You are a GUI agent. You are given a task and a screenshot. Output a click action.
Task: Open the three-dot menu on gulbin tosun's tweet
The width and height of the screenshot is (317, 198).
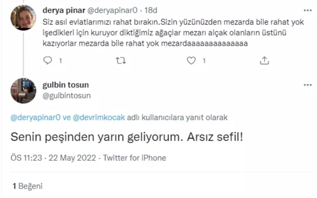coord(308,85)
